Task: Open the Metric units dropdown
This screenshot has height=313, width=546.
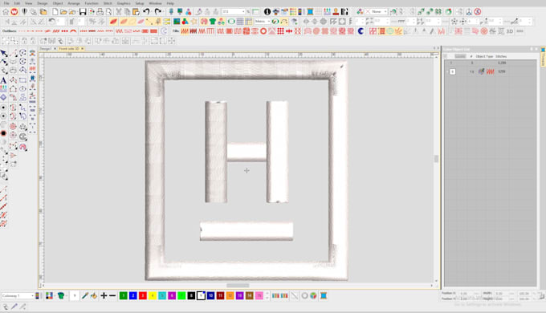Action: (x=269, y=22)
